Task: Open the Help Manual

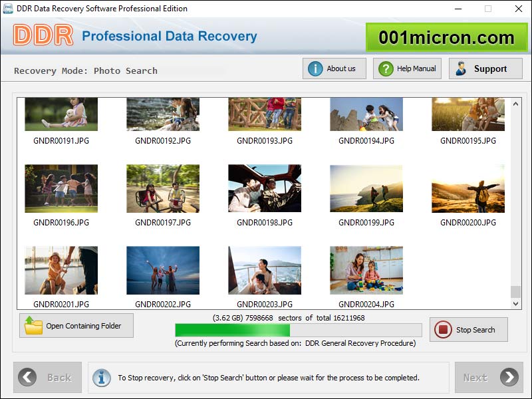Action: [406, 68]
